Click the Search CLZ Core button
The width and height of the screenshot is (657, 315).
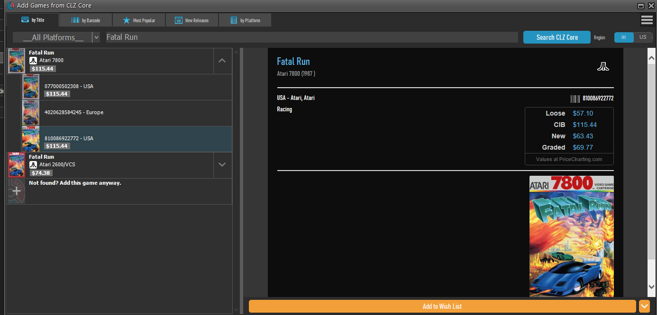coord(557,37)
